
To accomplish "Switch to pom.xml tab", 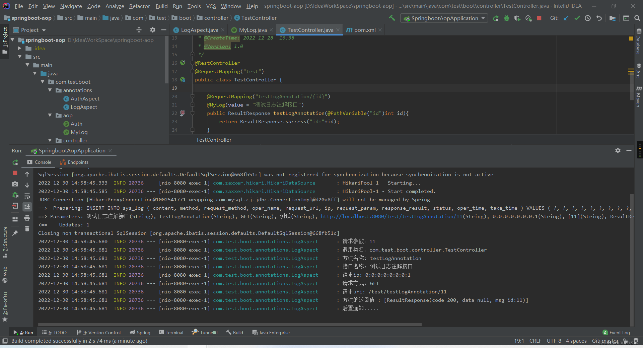I will tap(365, 30).
